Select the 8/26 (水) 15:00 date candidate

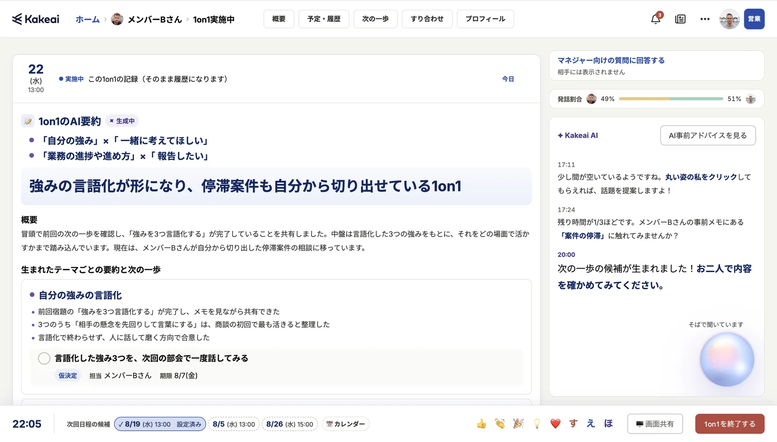point(289,424)
